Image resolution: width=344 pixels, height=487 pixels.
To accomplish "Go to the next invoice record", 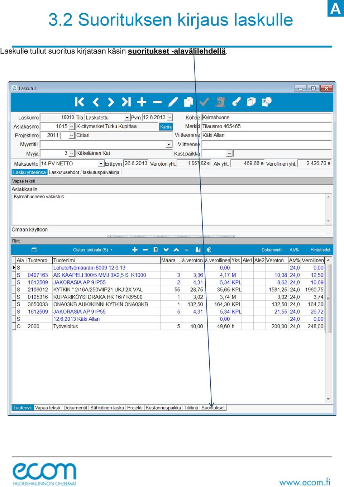I will click(x=111, y=102).
